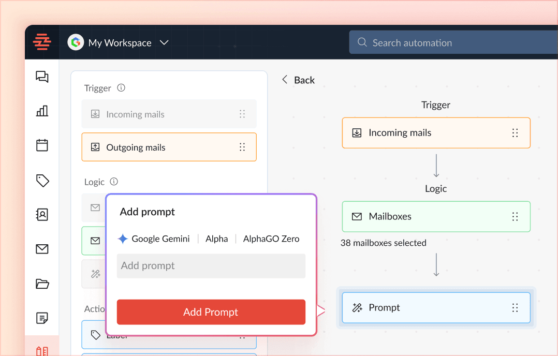Select the Incoming mails node on canvas
This screenshot has width=558, height=356.
pos(436,132)
